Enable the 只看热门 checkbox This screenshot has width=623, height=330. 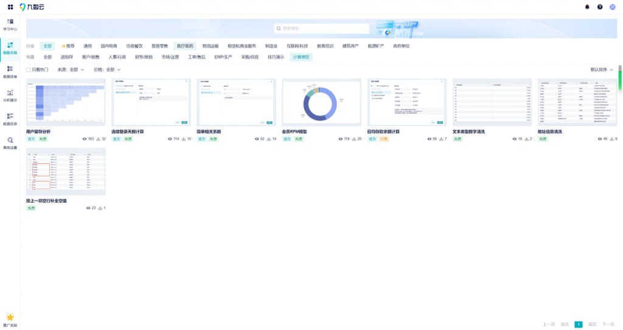coord(29,69)
